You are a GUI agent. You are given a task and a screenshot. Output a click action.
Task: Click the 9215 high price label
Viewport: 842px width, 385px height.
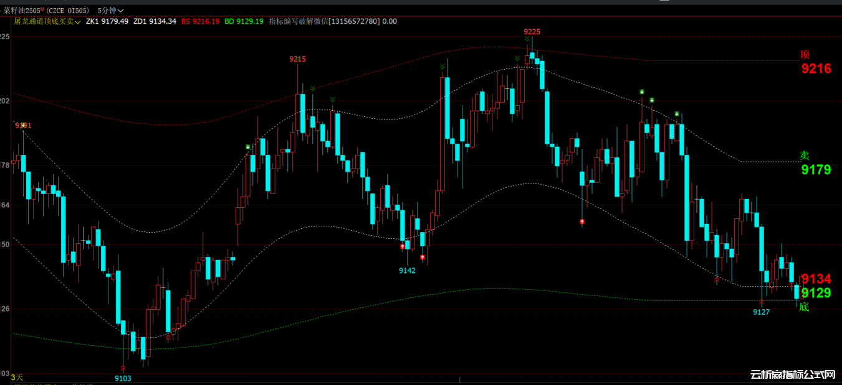click(297, 59)
